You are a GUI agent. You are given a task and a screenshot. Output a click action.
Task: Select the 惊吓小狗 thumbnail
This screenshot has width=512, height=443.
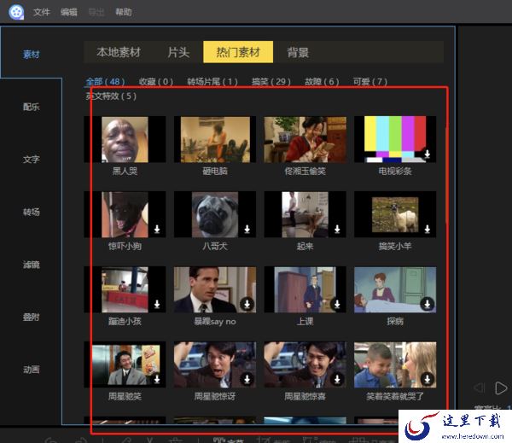click(x=125, y=214)
